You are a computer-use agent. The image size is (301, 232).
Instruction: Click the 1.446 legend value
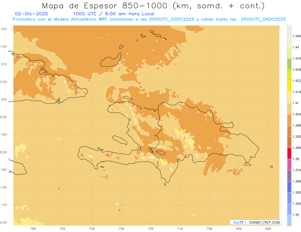coord(297,36)
